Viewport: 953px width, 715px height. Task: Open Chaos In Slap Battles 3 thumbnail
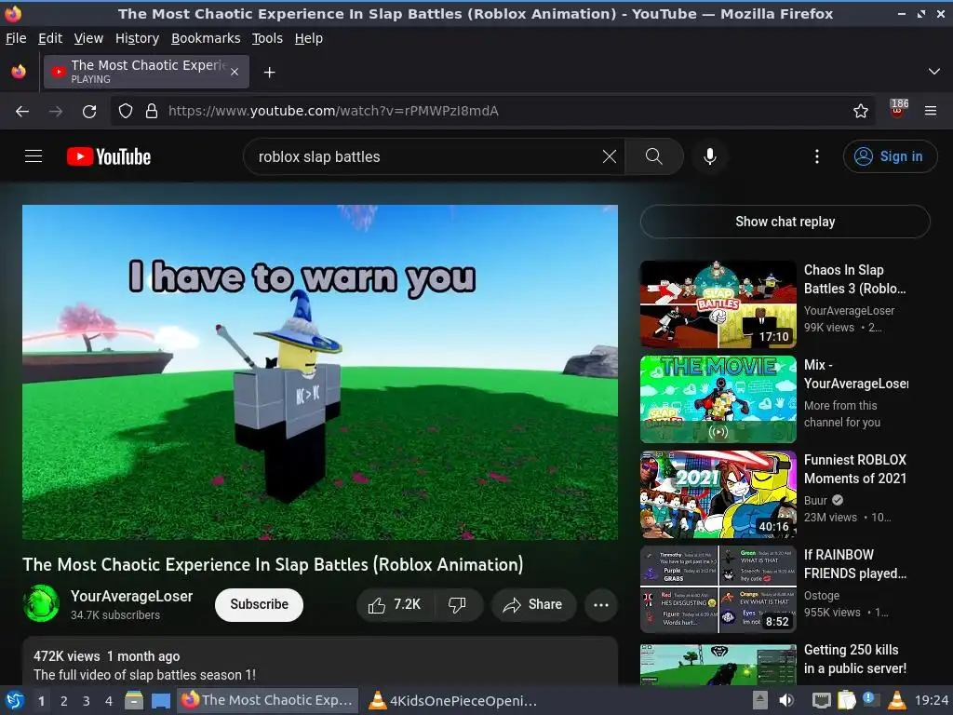coord(718,304)
